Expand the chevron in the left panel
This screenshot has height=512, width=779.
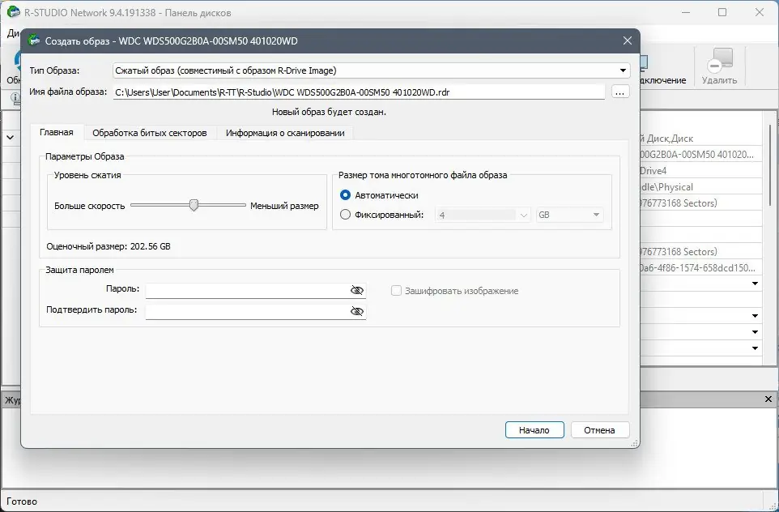coord(11,137)
